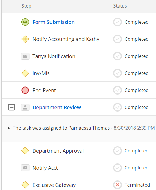Select the Exclusive Gateway step row
The image size is (156, 190).
(79, 183)
